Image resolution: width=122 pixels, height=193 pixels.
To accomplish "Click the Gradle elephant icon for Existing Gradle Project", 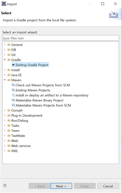I will (x=13, y=65).
